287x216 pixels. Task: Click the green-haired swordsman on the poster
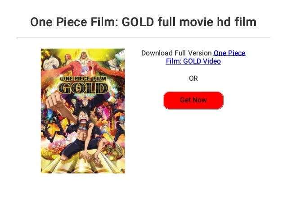click(x=74, y=103)
